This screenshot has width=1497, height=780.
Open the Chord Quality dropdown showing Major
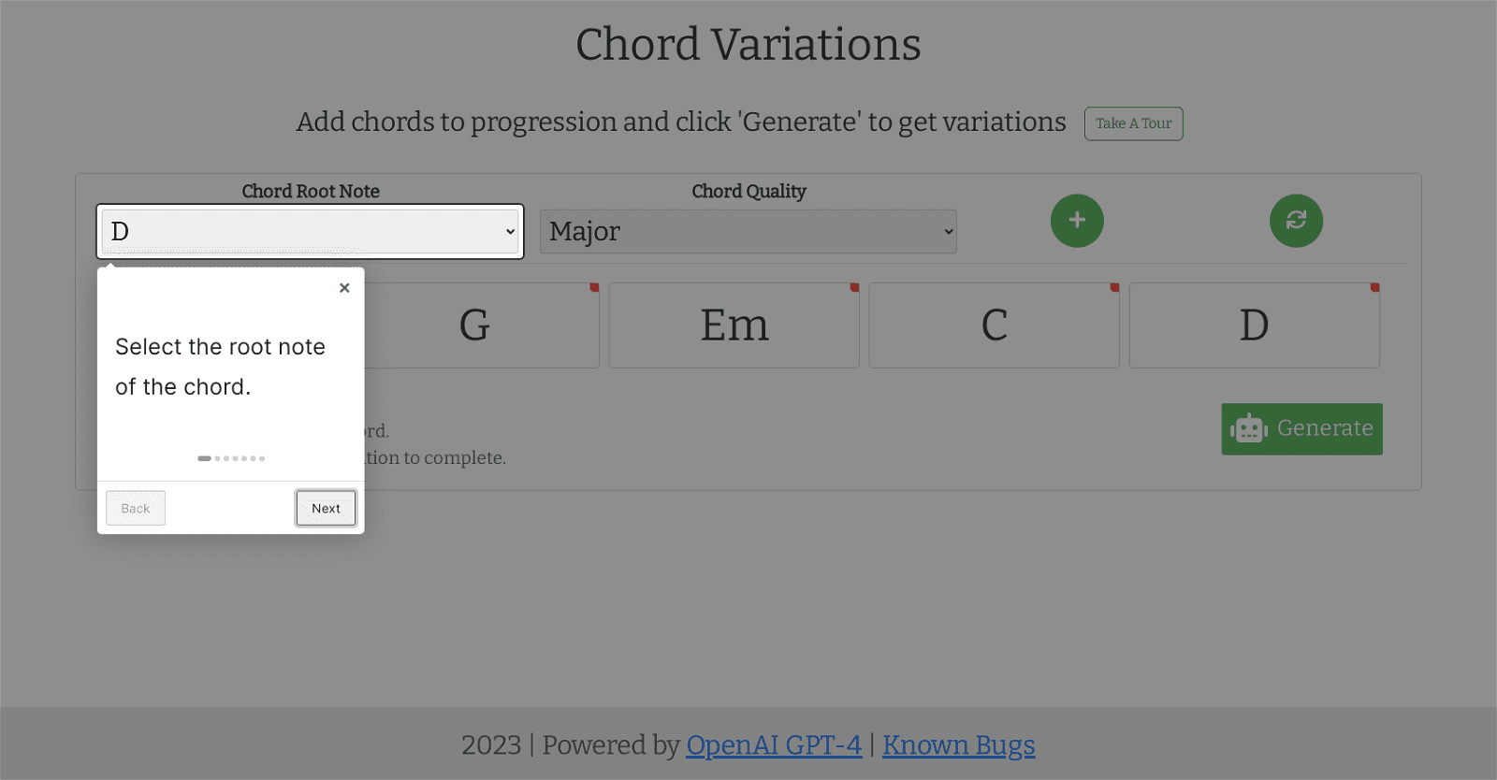point(748,231)
